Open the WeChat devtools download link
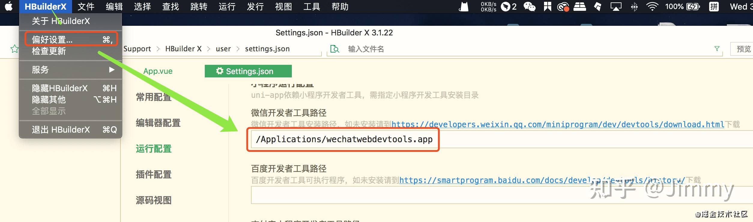Image resolution: width=753 pixels, height=222 pixels. [x=558, y=124]
